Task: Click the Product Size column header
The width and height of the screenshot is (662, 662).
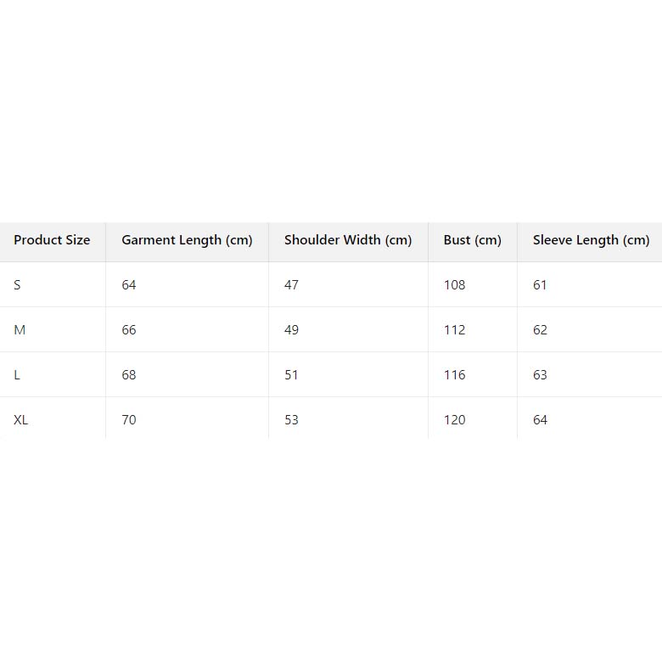Action: click(52, 240)
